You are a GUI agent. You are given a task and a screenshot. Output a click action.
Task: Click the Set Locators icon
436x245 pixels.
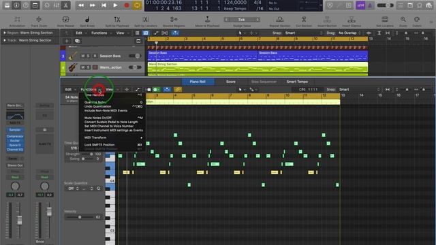385,20
